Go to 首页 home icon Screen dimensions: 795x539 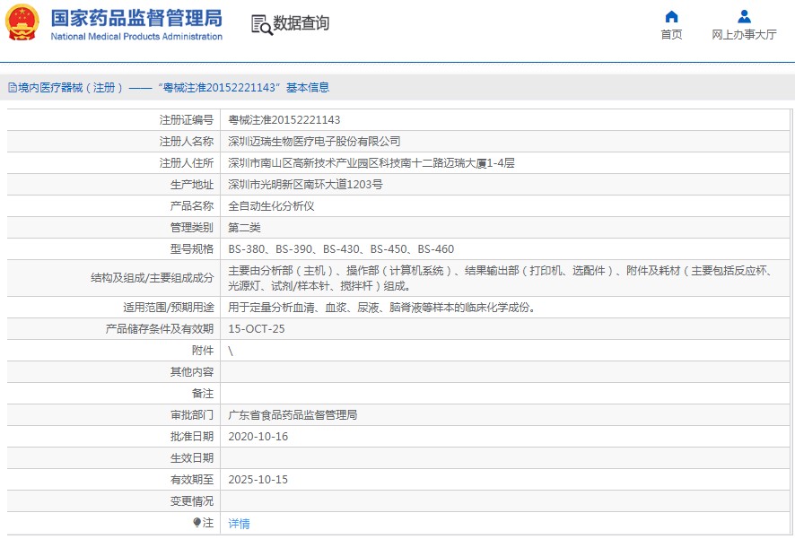pos(671,17)
